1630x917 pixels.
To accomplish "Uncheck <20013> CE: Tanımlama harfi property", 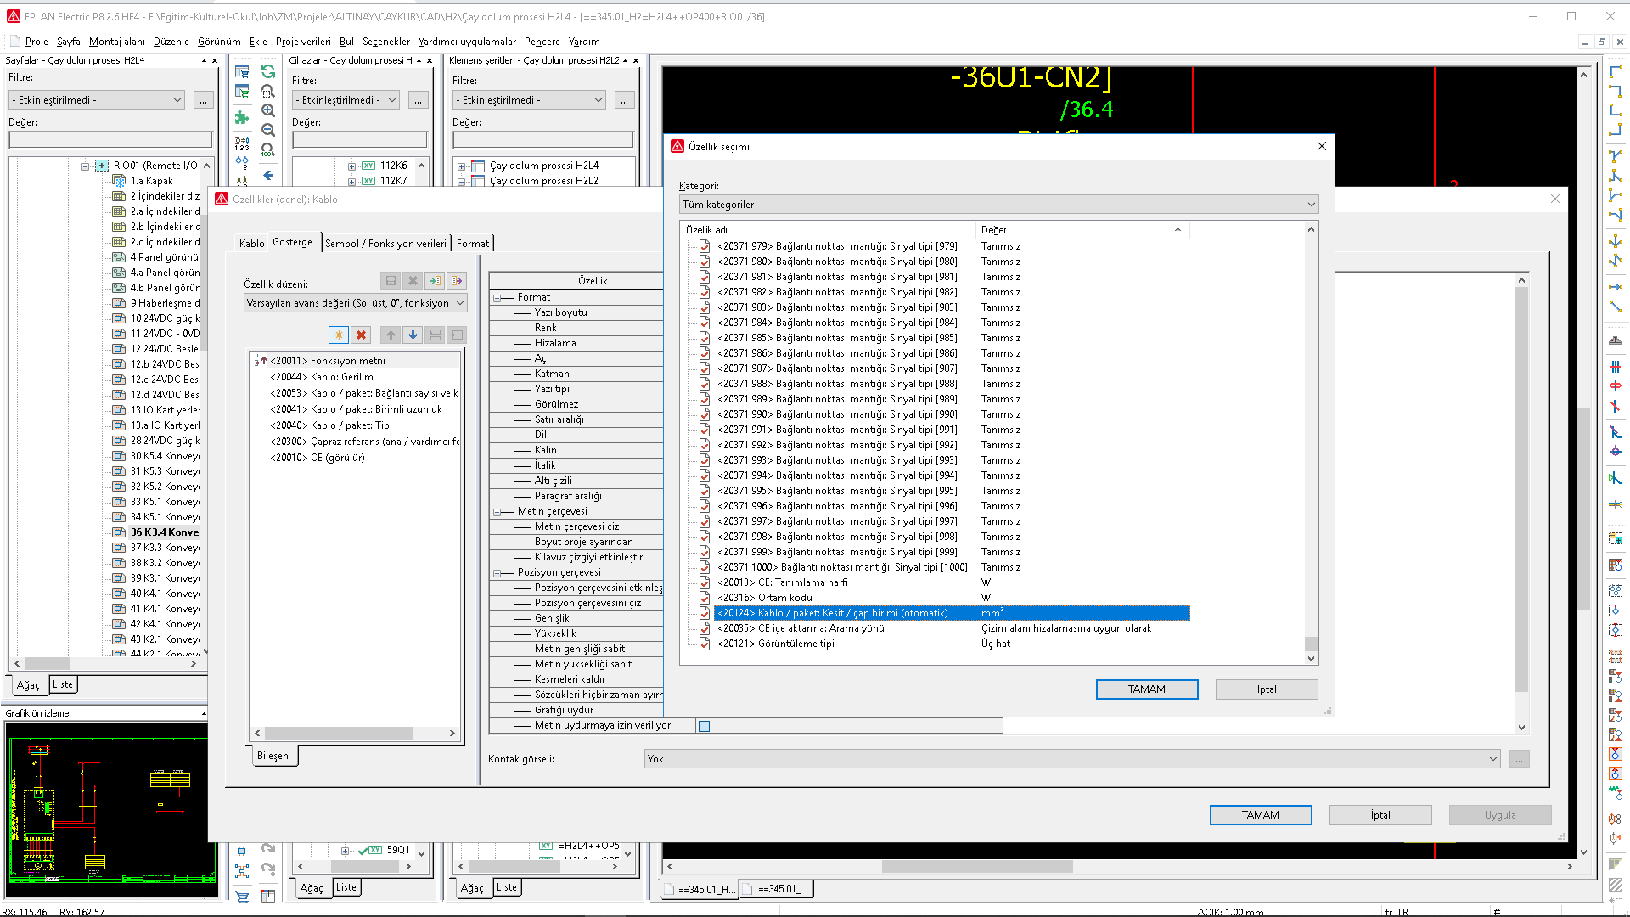I will [x=705, y=582].
